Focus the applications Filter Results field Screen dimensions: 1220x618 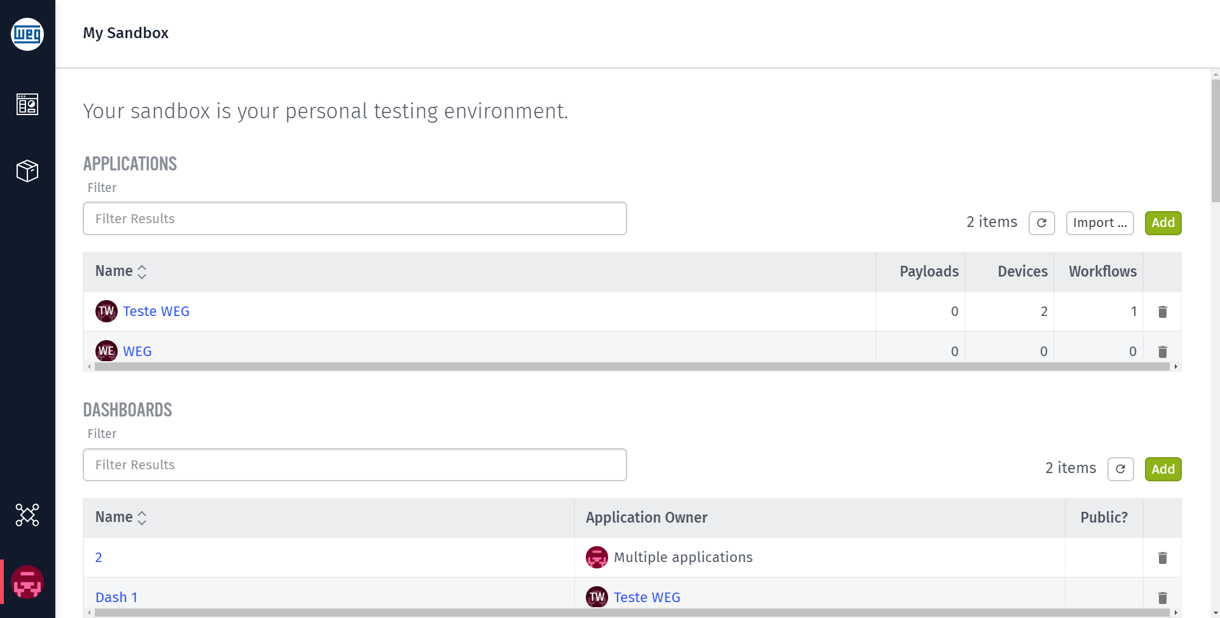355,219
